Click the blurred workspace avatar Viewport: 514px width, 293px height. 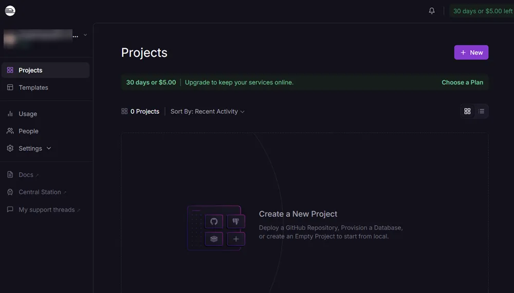(10, 39)
